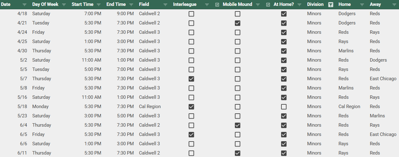Click the active Division filter funnel icon
Screen dimensions: 399x157
coord(331,5)
